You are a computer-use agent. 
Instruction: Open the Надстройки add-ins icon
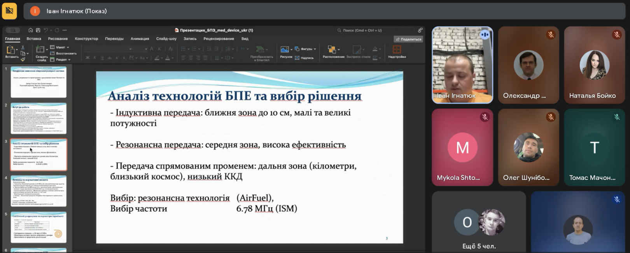397,50
